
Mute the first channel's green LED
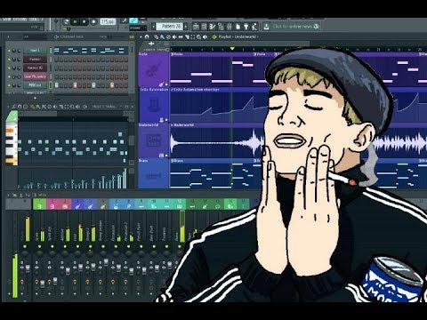(9, 51)
